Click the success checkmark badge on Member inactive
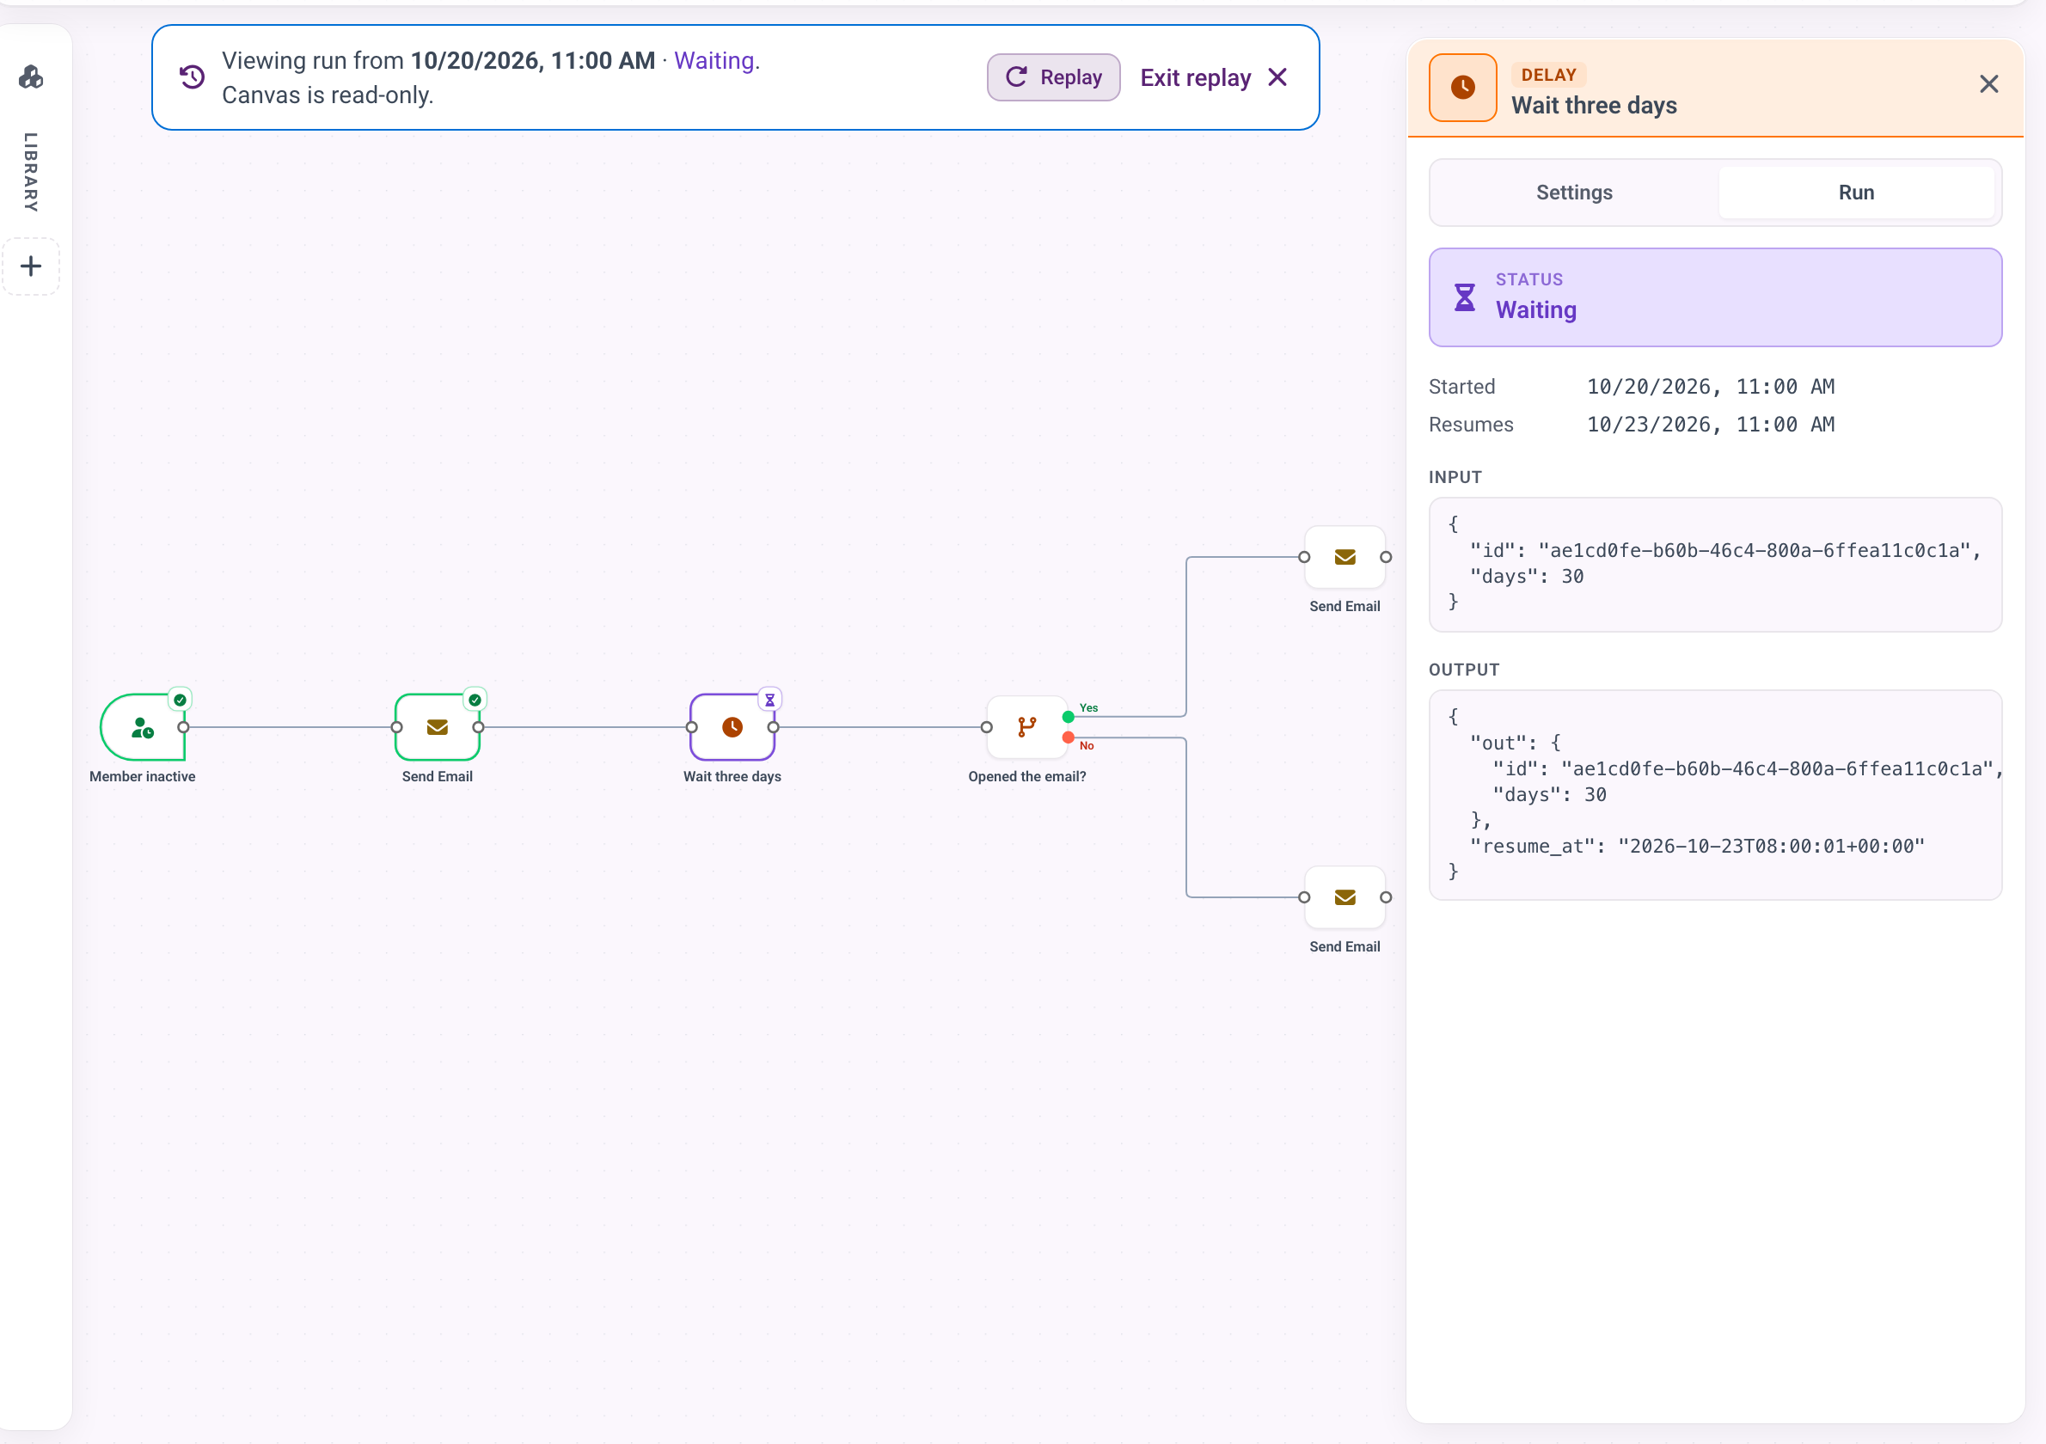This screenshot has width=2046, height=1444. [x=180, y=701]
